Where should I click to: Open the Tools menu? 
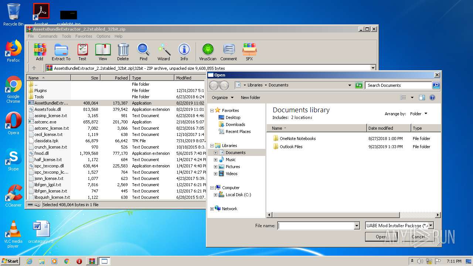click(x=67, y=36)
